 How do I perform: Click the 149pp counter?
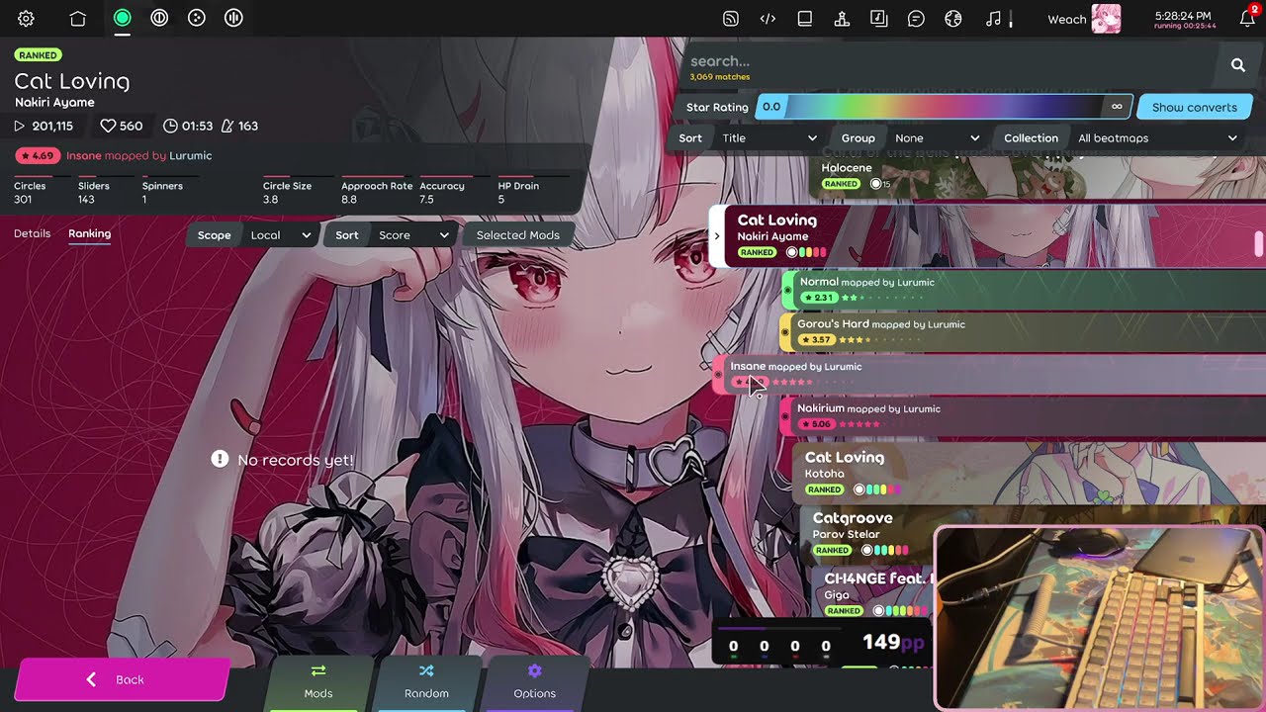893,642
